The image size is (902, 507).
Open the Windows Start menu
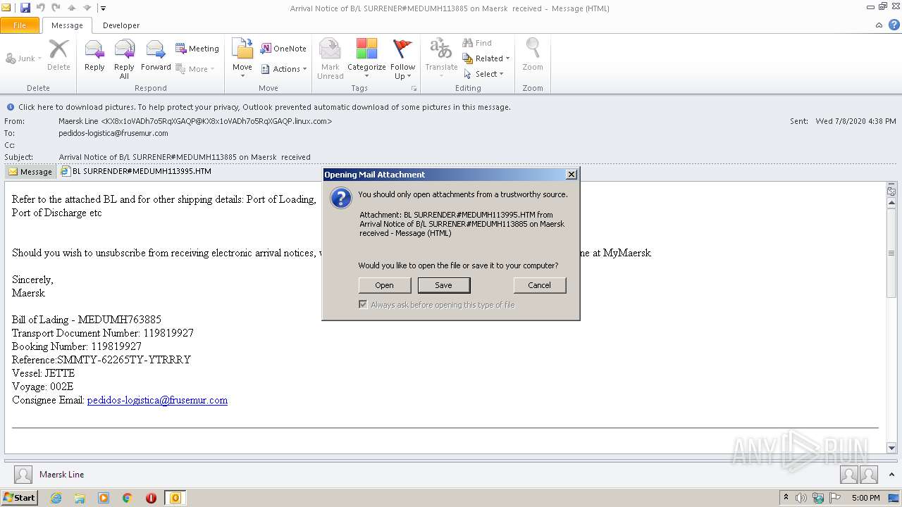(19, 497)
